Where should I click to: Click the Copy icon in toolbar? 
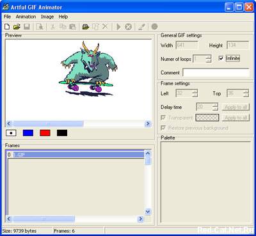[x=63, y=27]
